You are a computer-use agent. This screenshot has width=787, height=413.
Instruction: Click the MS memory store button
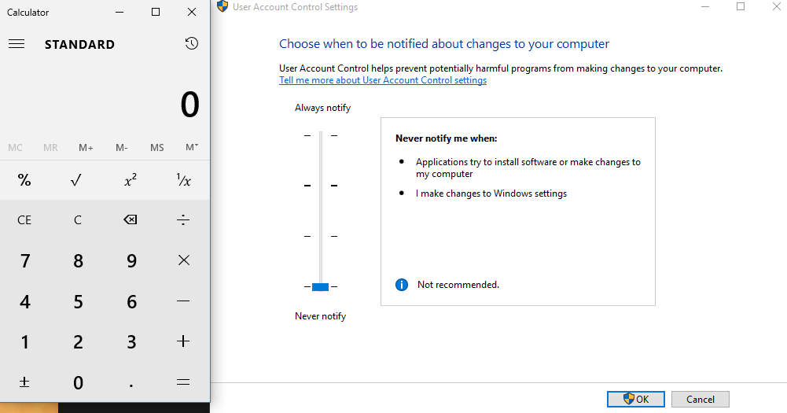[x=157, y=148]
